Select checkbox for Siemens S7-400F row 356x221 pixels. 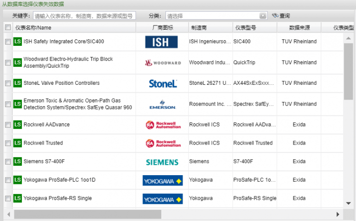tap(7, 162)
